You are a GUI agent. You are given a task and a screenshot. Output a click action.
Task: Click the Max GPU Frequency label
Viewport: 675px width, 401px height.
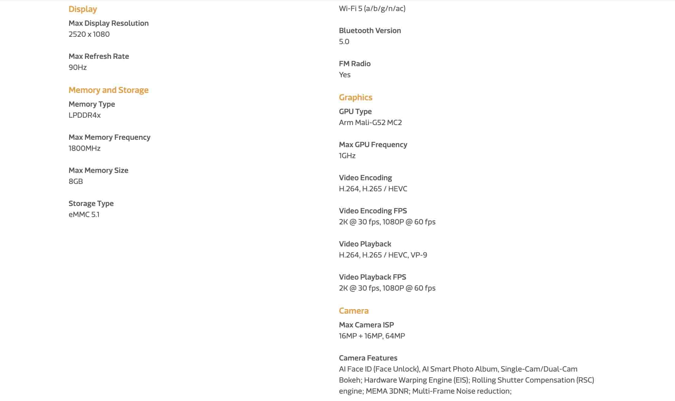tap(373, 145)
